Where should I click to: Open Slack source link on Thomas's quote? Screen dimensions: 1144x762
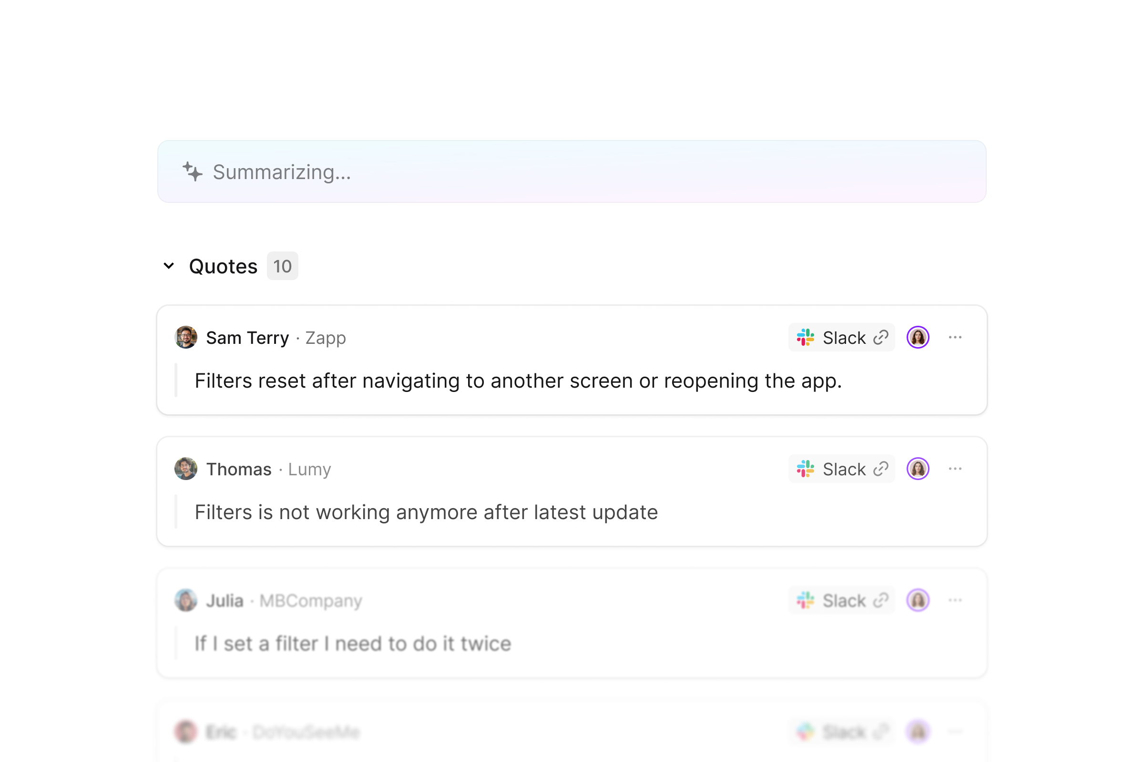(841, 469)
